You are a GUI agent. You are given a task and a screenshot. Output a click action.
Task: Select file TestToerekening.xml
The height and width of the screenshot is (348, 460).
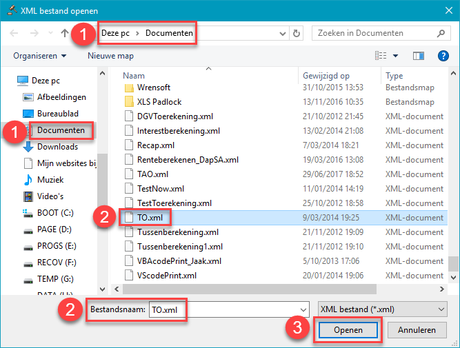(174, 203)
